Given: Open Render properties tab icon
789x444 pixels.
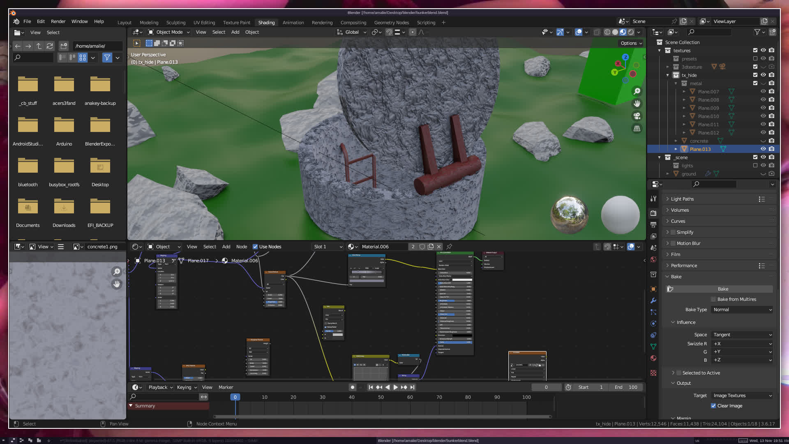Looking at the screenshot, I should point(653,213).
